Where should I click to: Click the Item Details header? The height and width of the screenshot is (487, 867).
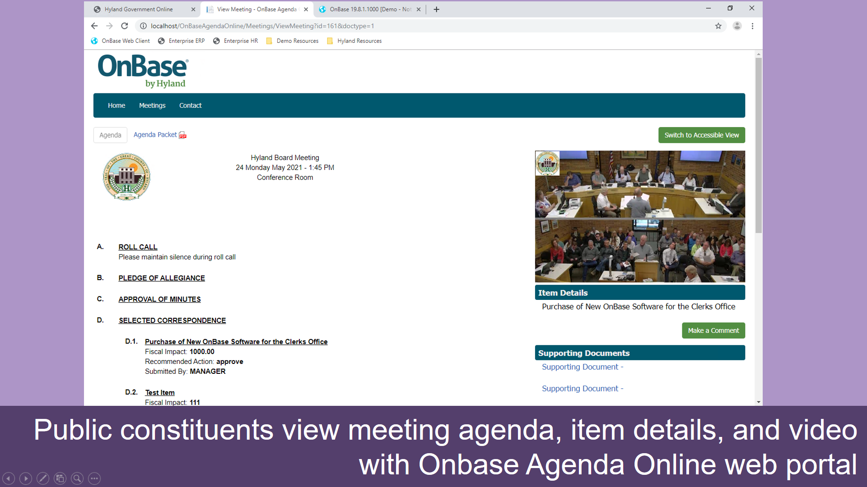pos(640,293)
